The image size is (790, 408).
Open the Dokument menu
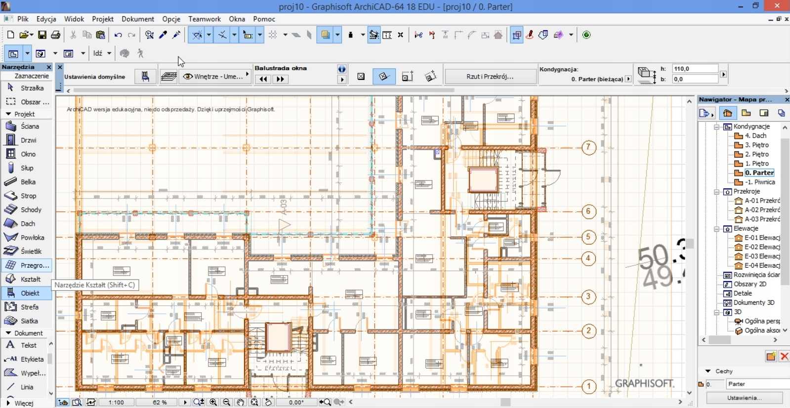pos(138,19)
